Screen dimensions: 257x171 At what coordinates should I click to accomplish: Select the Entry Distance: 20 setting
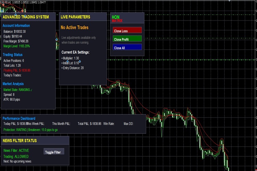(x=72, y=68)
